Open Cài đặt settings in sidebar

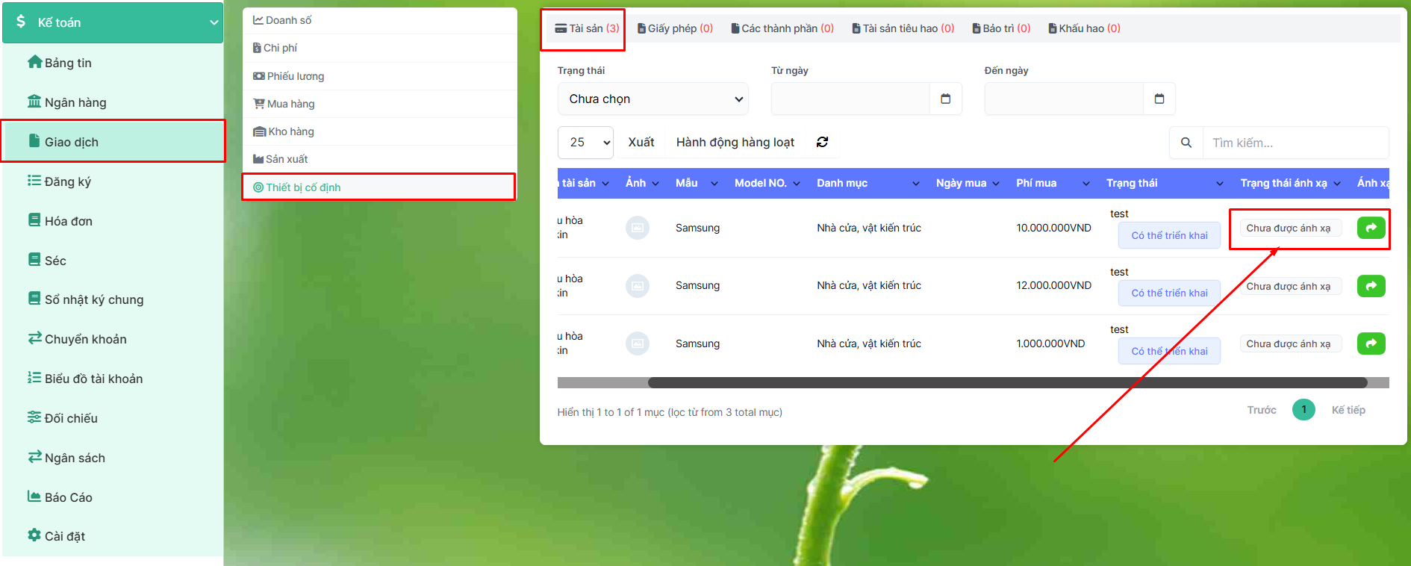pyautogui.click(x=64, y=536)
